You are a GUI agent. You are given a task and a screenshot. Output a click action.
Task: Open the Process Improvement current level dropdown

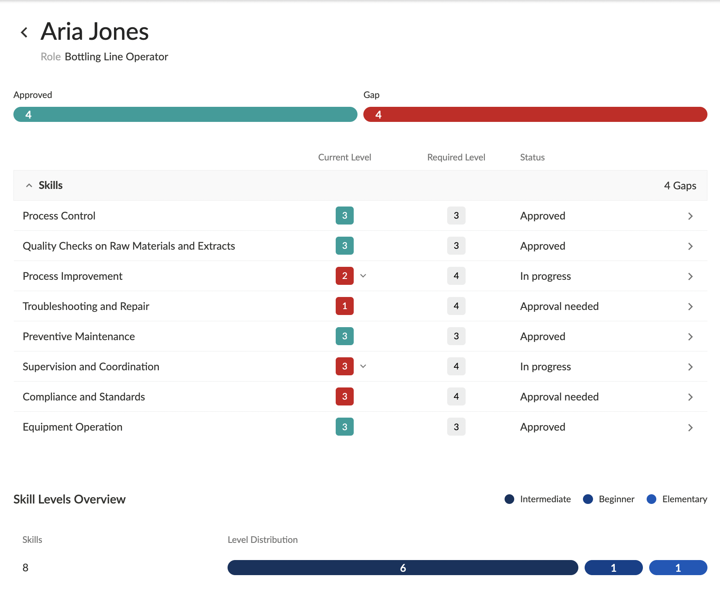pyautogui.click(x=363, y=276)
